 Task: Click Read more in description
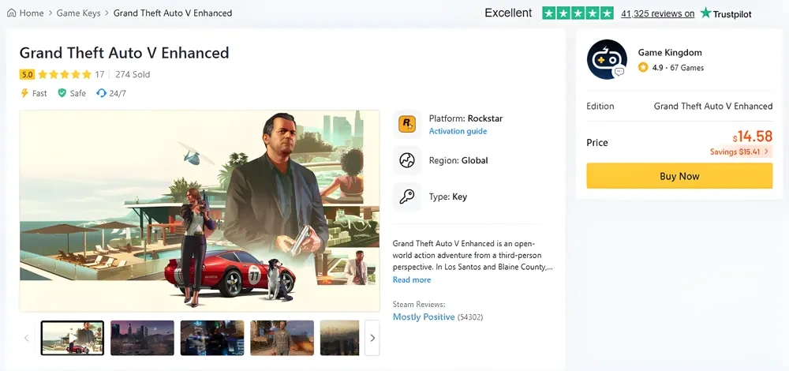pyautogui.click(x=412, y=279)
